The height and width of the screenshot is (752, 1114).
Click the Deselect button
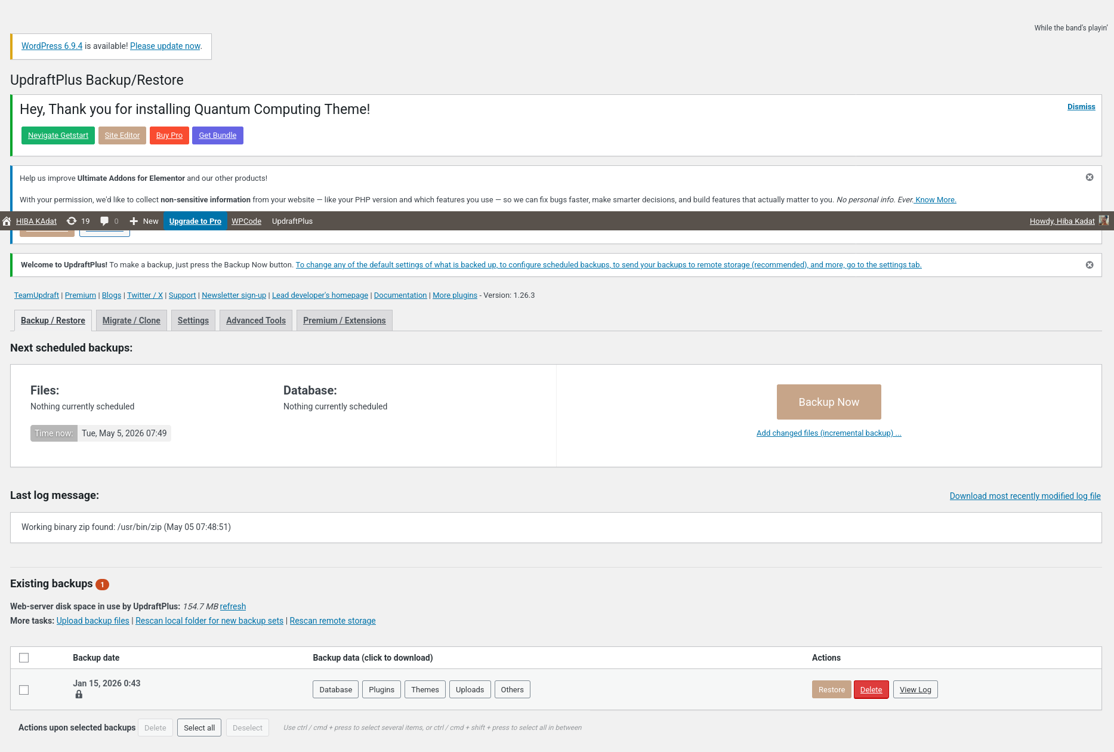[248, 728]
